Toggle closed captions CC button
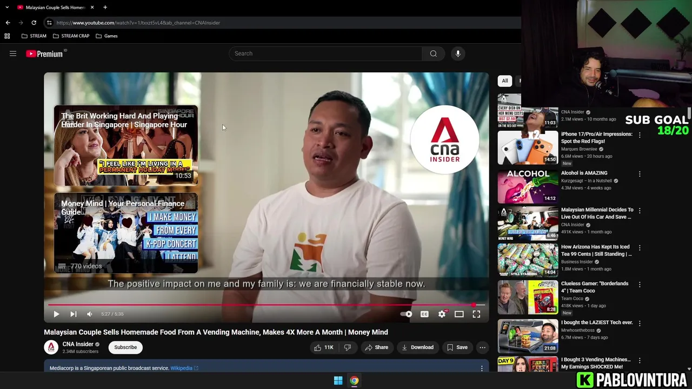 pyautogui.click(x=424, y=314)
